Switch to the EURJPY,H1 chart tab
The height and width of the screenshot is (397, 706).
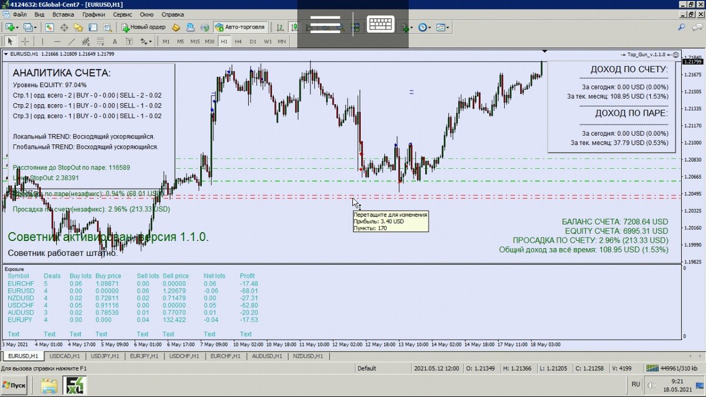coord(144,356)
